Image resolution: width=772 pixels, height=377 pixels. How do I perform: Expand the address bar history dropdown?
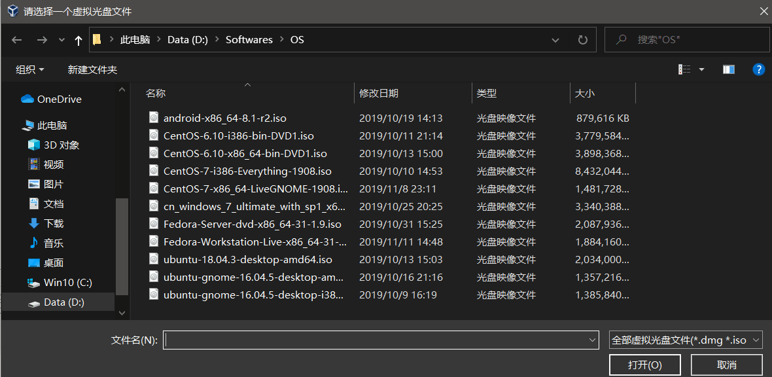click(555, 40)
